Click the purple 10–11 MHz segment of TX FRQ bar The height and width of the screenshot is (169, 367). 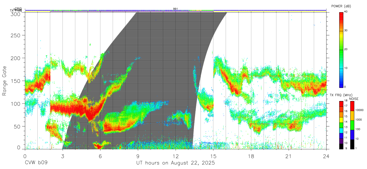click(x=342, y=141)
